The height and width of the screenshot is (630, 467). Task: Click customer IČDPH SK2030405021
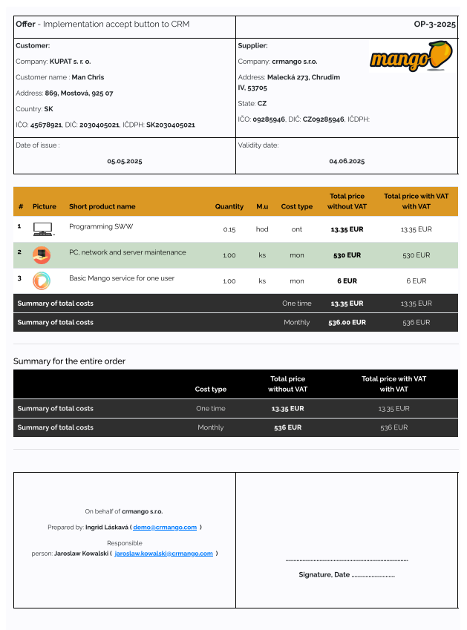[x=171, y=125]
